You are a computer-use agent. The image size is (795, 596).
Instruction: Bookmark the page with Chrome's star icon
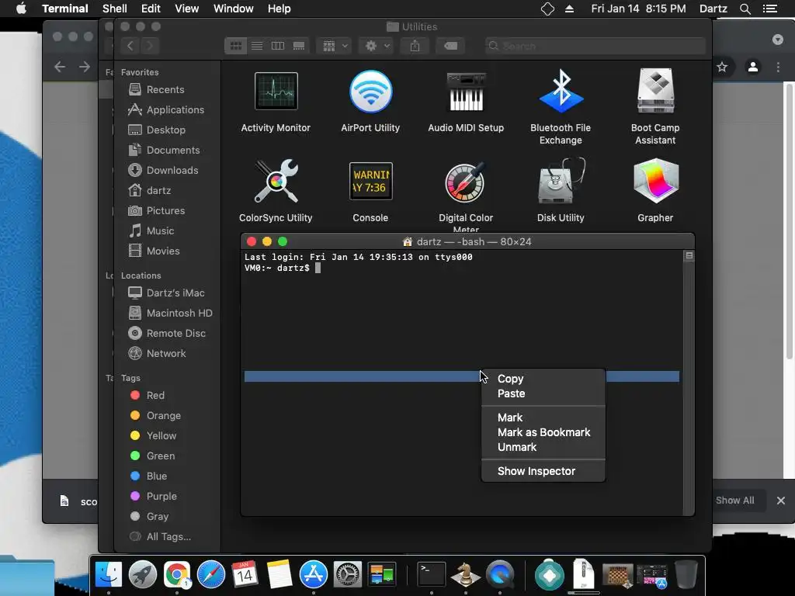[722, 67]
